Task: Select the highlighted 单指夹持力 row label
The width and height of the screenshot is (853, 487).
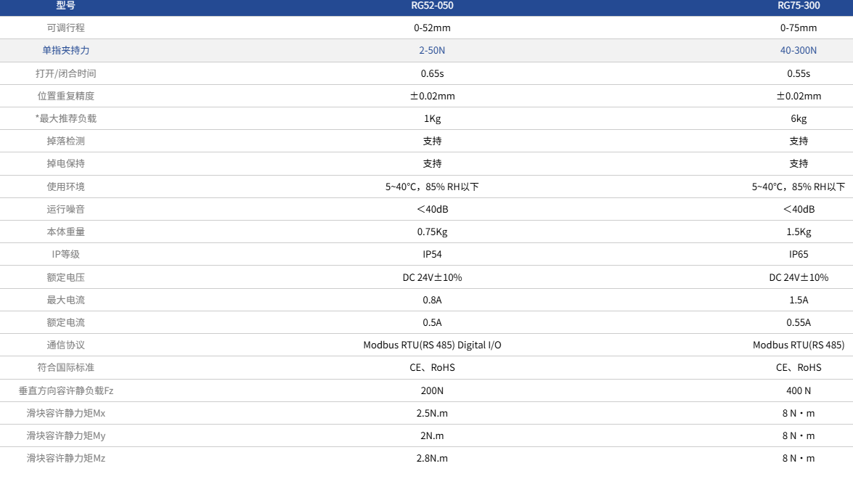Action: click(65, 51)
